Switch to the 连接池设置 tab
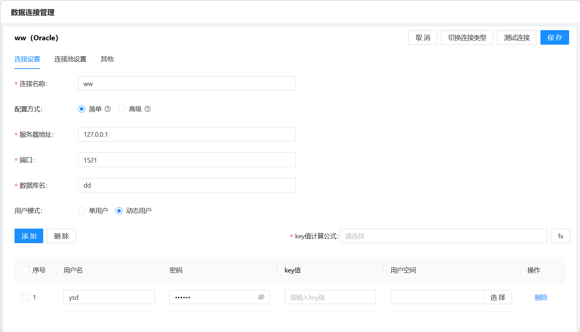The image size is (580, 332). pos(70,59)
